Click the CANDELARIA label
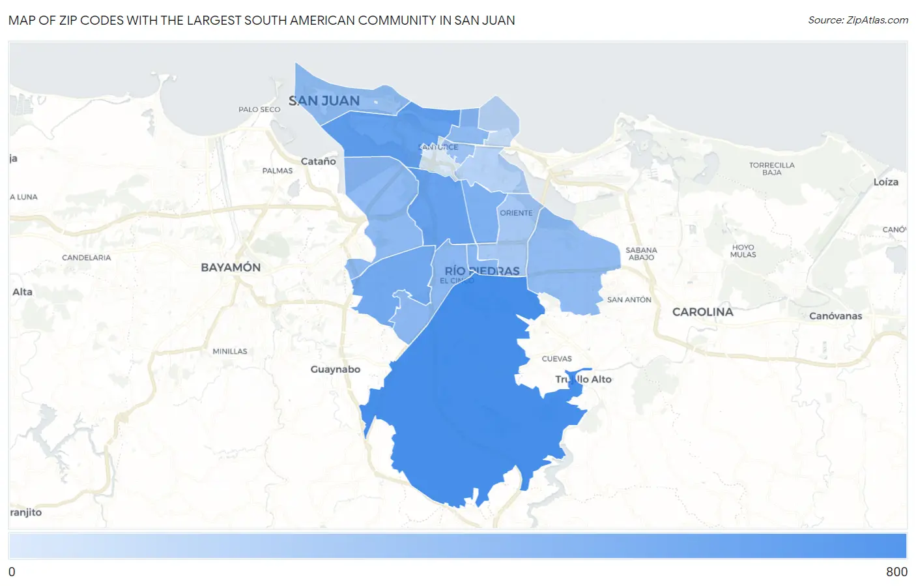916x586 pixels. [x=86, y=257]
